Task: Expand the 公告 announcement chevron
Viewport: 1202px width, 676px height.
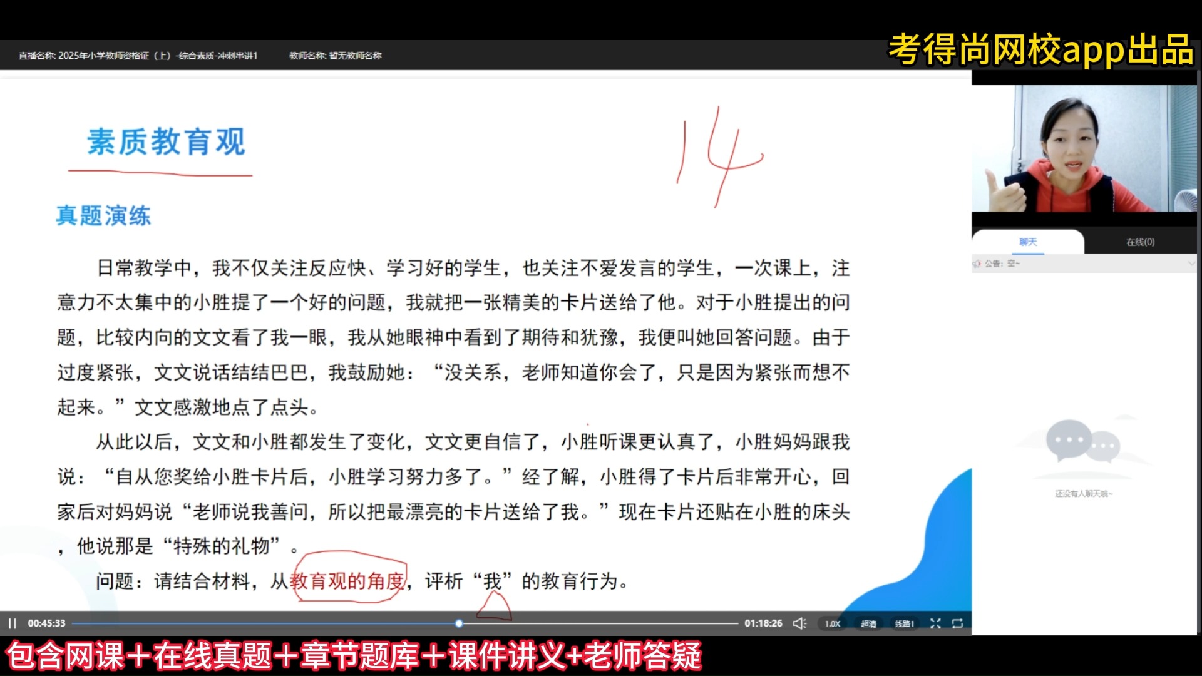Action: click(x=1191, y=264)
